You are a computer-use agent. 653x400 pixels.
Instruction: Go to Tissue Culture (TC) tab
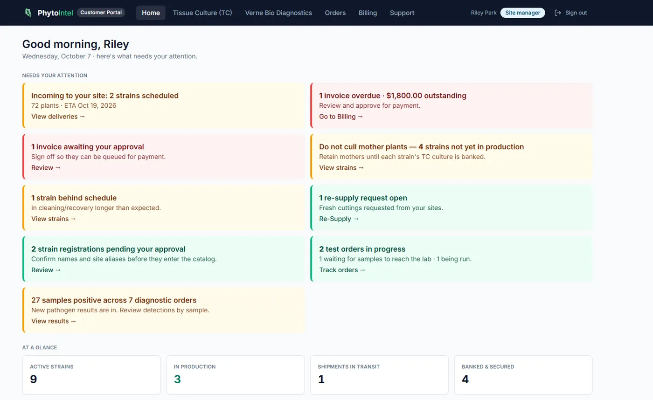pyautogui.click(x=202, y=13)
